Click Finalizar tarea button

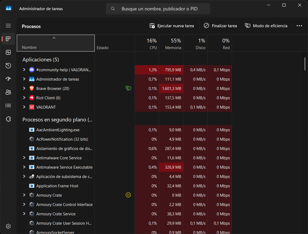click(x=220, y=26)
